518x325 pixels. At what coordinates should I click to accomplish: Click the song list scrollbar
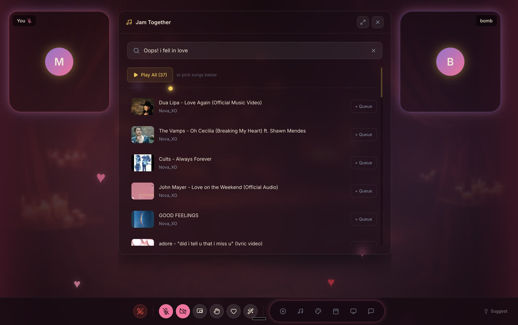(382, 82)
